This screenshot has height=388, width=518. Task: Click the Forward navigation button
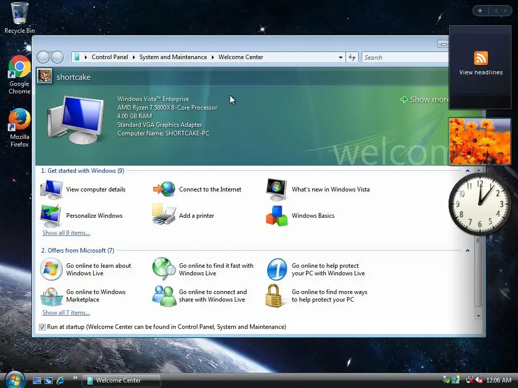click(x=57, y=58)
